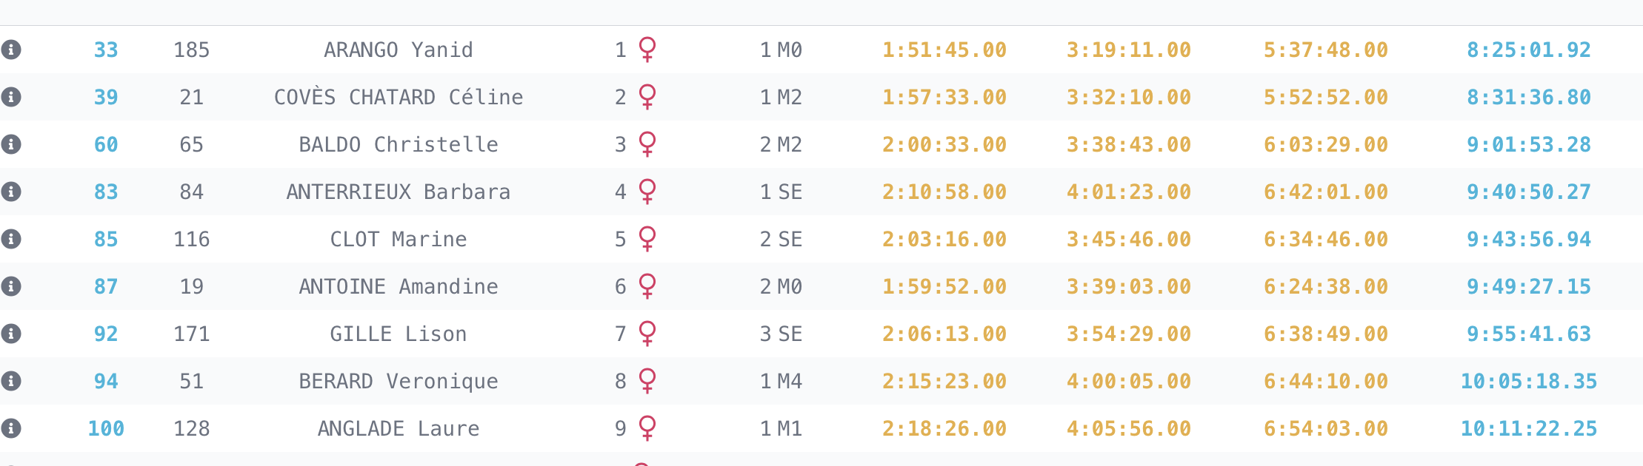Open info icon for CLOT Marine
The height and width of the screenshot is (466, 1643).
coord(11,239)
